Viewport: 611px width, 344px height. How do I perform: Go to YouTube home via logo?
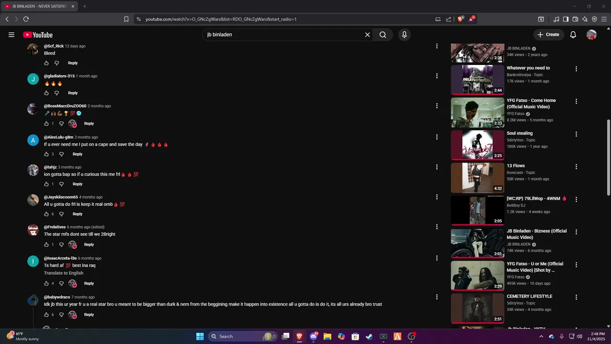(x=38, y=35)
